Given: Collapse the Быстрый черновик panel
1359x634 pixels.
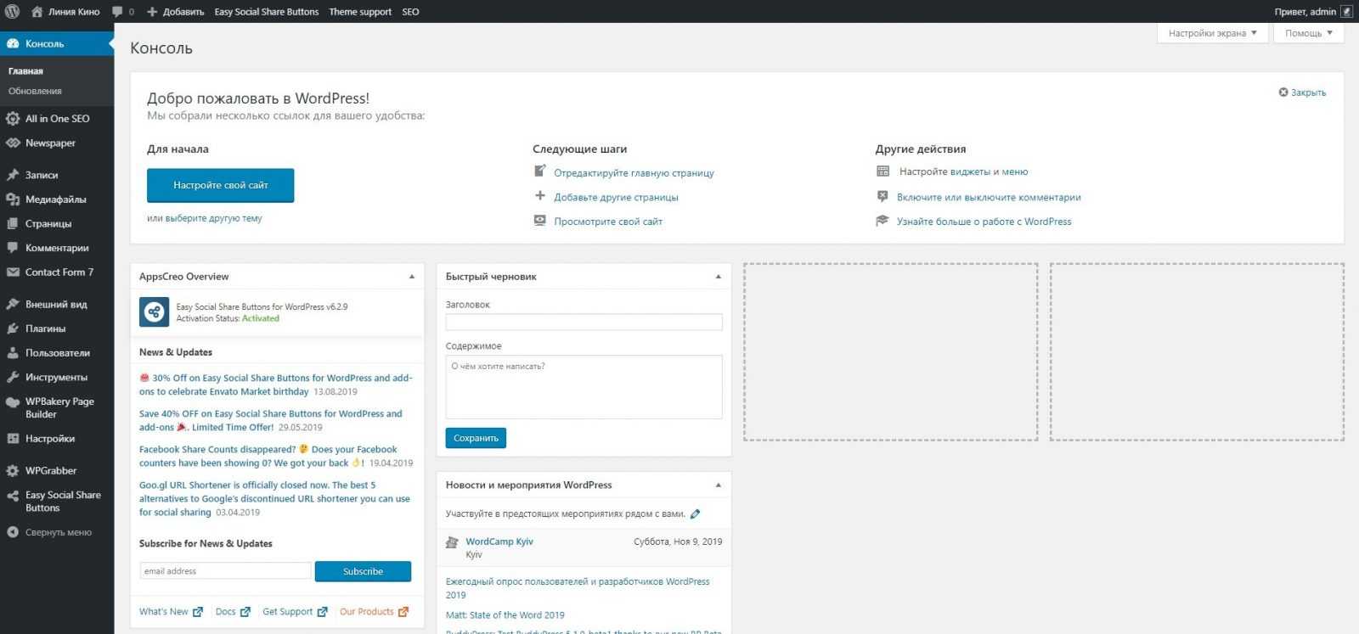Looking at the screenshot, I should (x=719, y=277).
